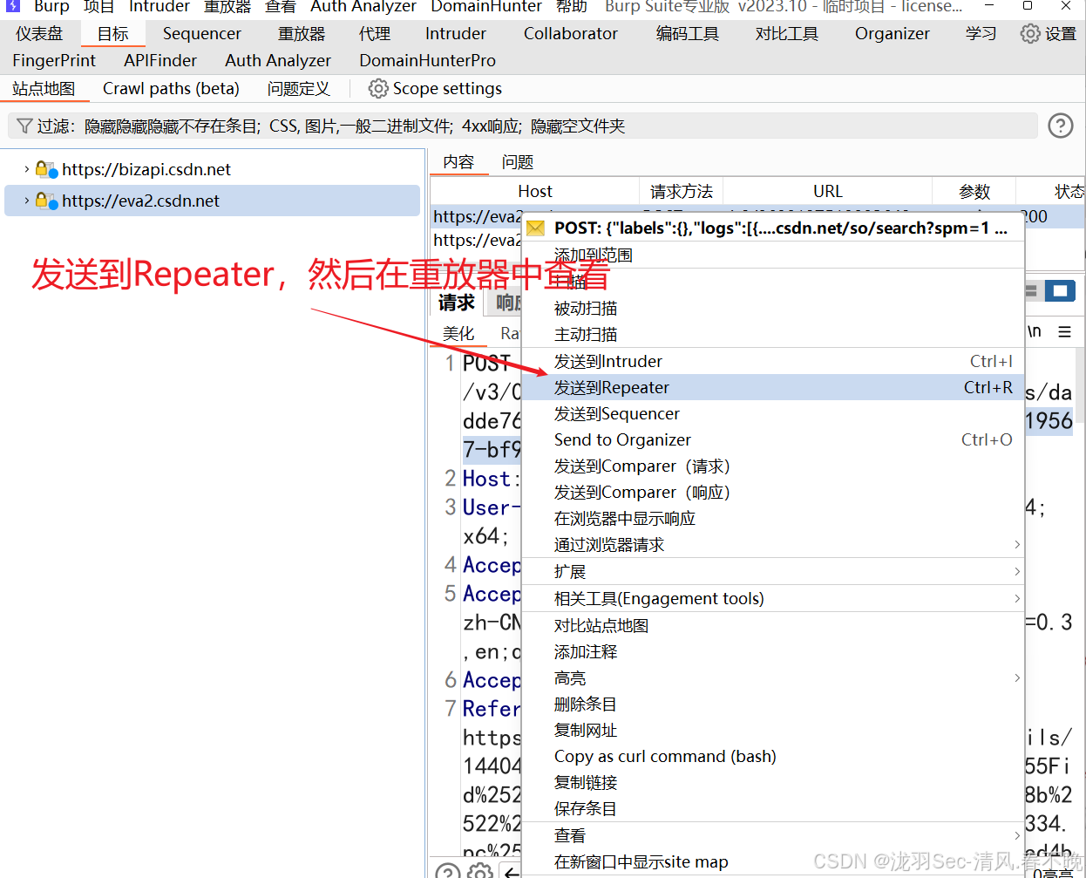Choose 发送到Sequencer menu entry
1086x878 pixels.
[x=772, y=413]
